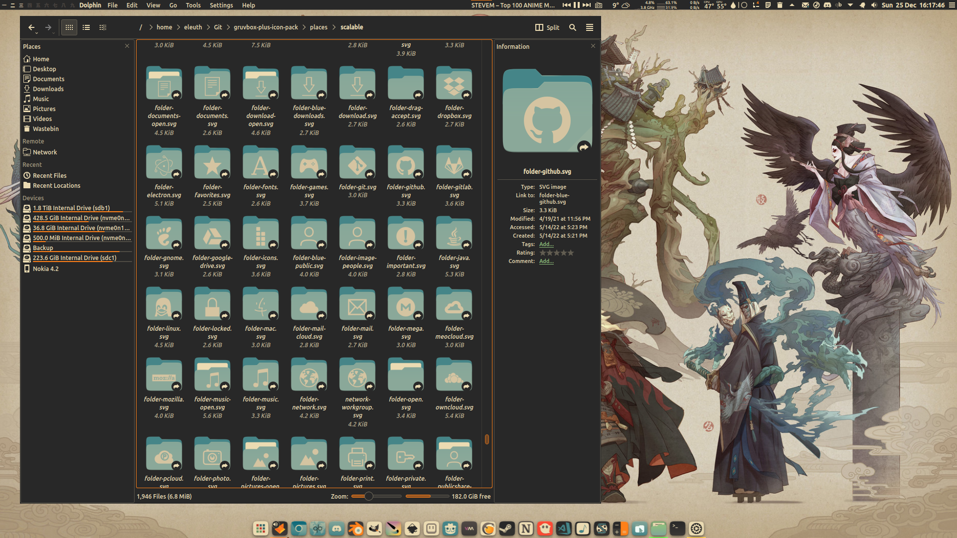Open the Settings menu
The height and width of the screenshot is (538, 957).
(x=221, y=5)
